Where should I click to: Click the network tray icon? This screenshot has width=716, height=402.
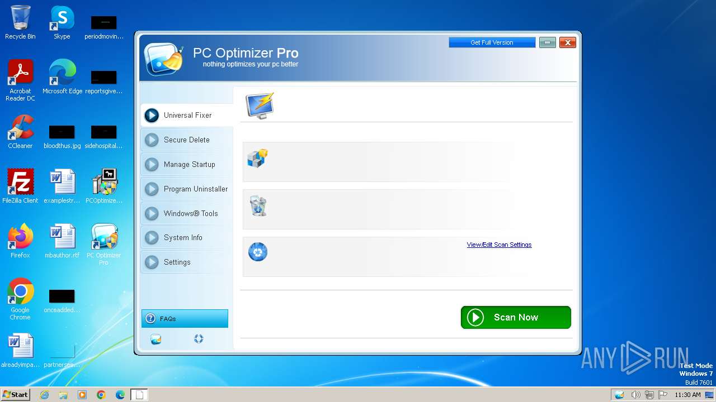tap(649, 395)
